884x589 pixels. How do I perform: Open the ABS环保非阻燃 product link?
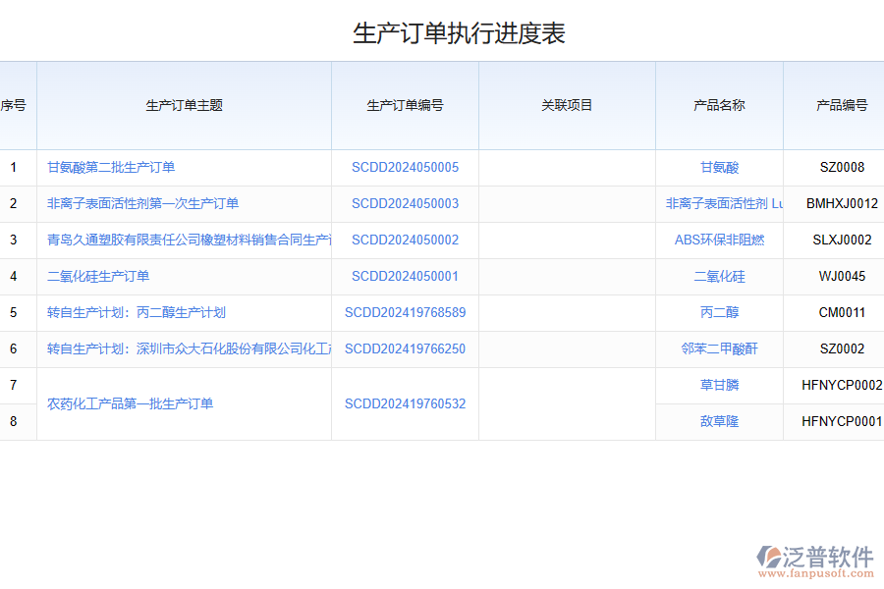[719, 241]
